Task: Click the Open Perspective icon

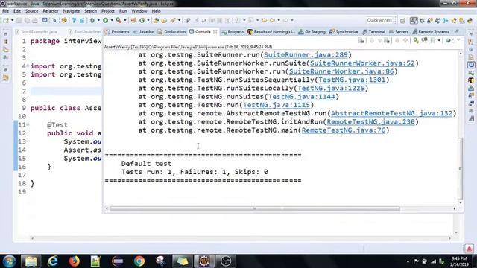Action: coord(402,21)
